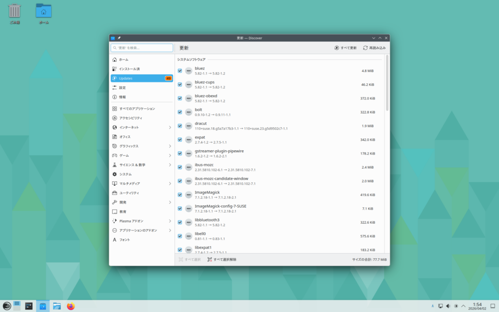Uncheck the dracut update checkbox
499x312 pixels.
coord(180,126)
